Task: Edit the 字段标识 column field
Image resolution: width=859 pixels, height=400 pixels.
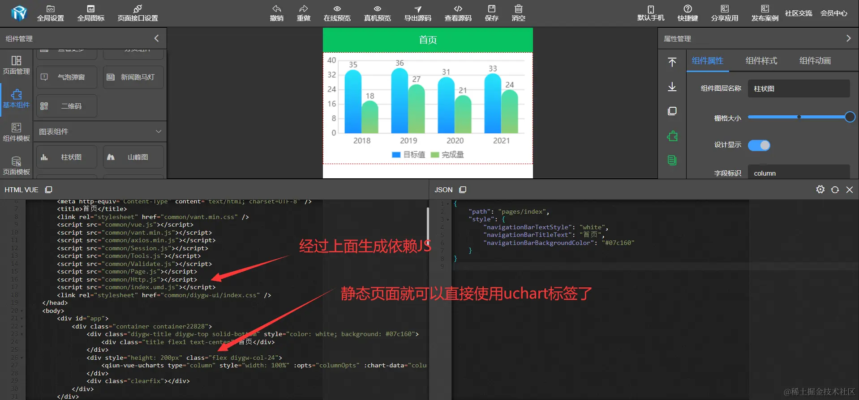Action: (799, 173)
